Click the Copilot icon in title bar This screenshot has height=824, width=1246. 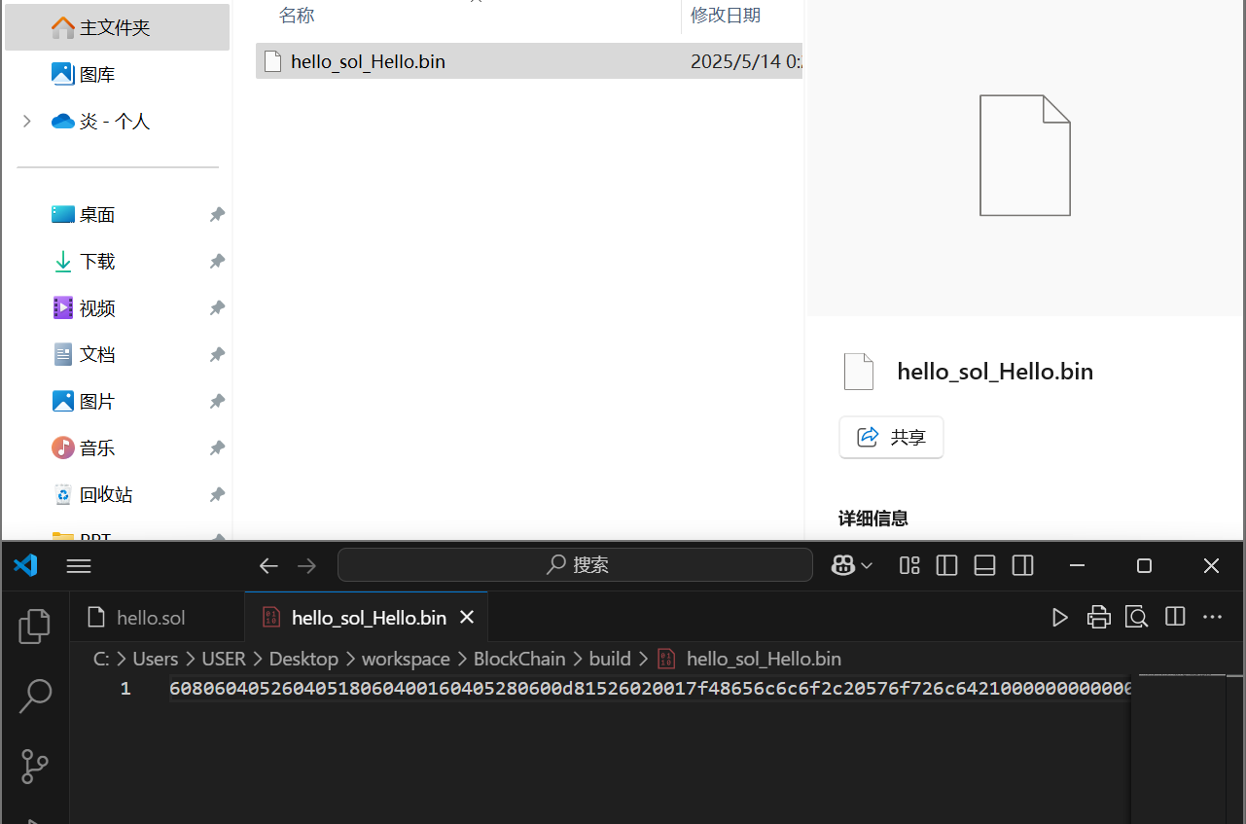[x=842, y=565]
